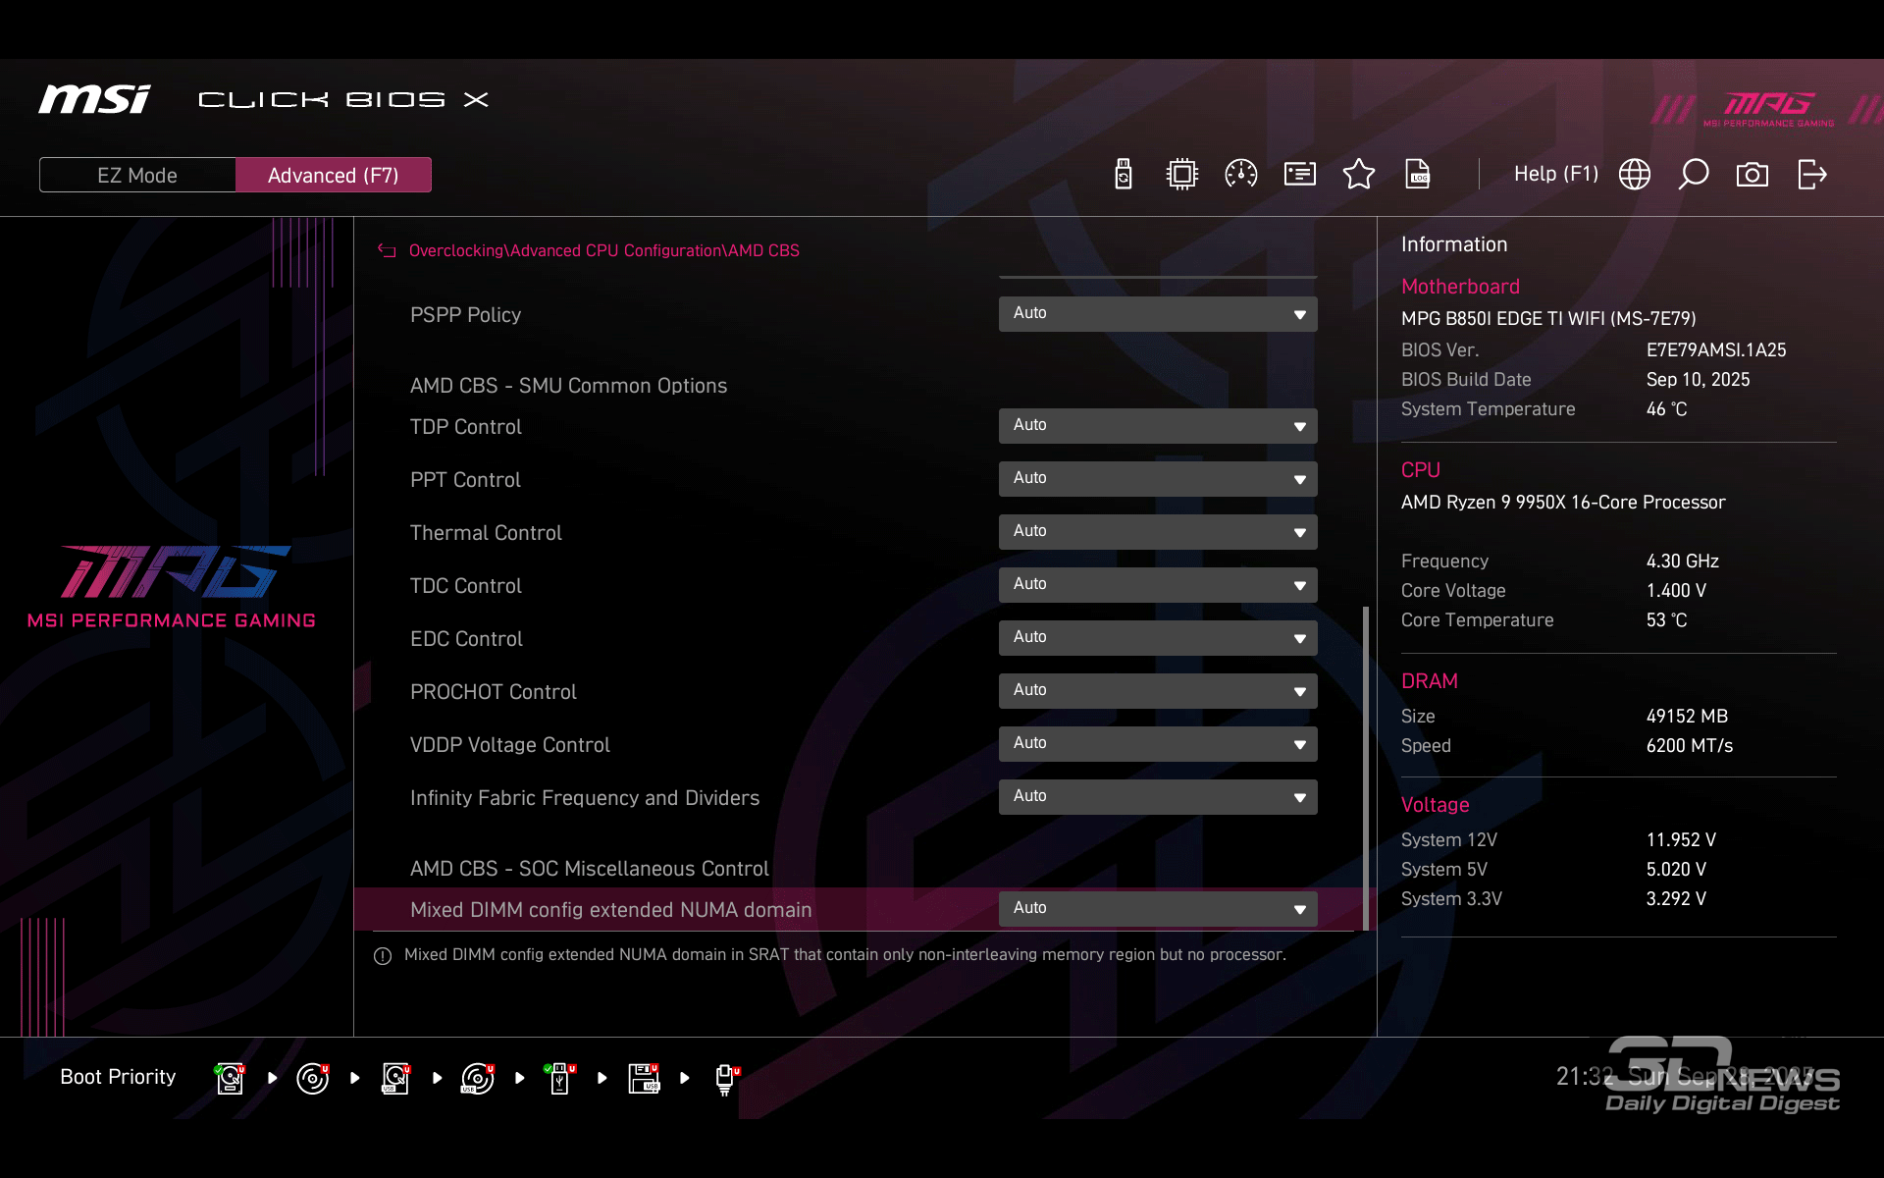Click the exit door icon
The image size is (1884, 1178).
pos(1811,175)
